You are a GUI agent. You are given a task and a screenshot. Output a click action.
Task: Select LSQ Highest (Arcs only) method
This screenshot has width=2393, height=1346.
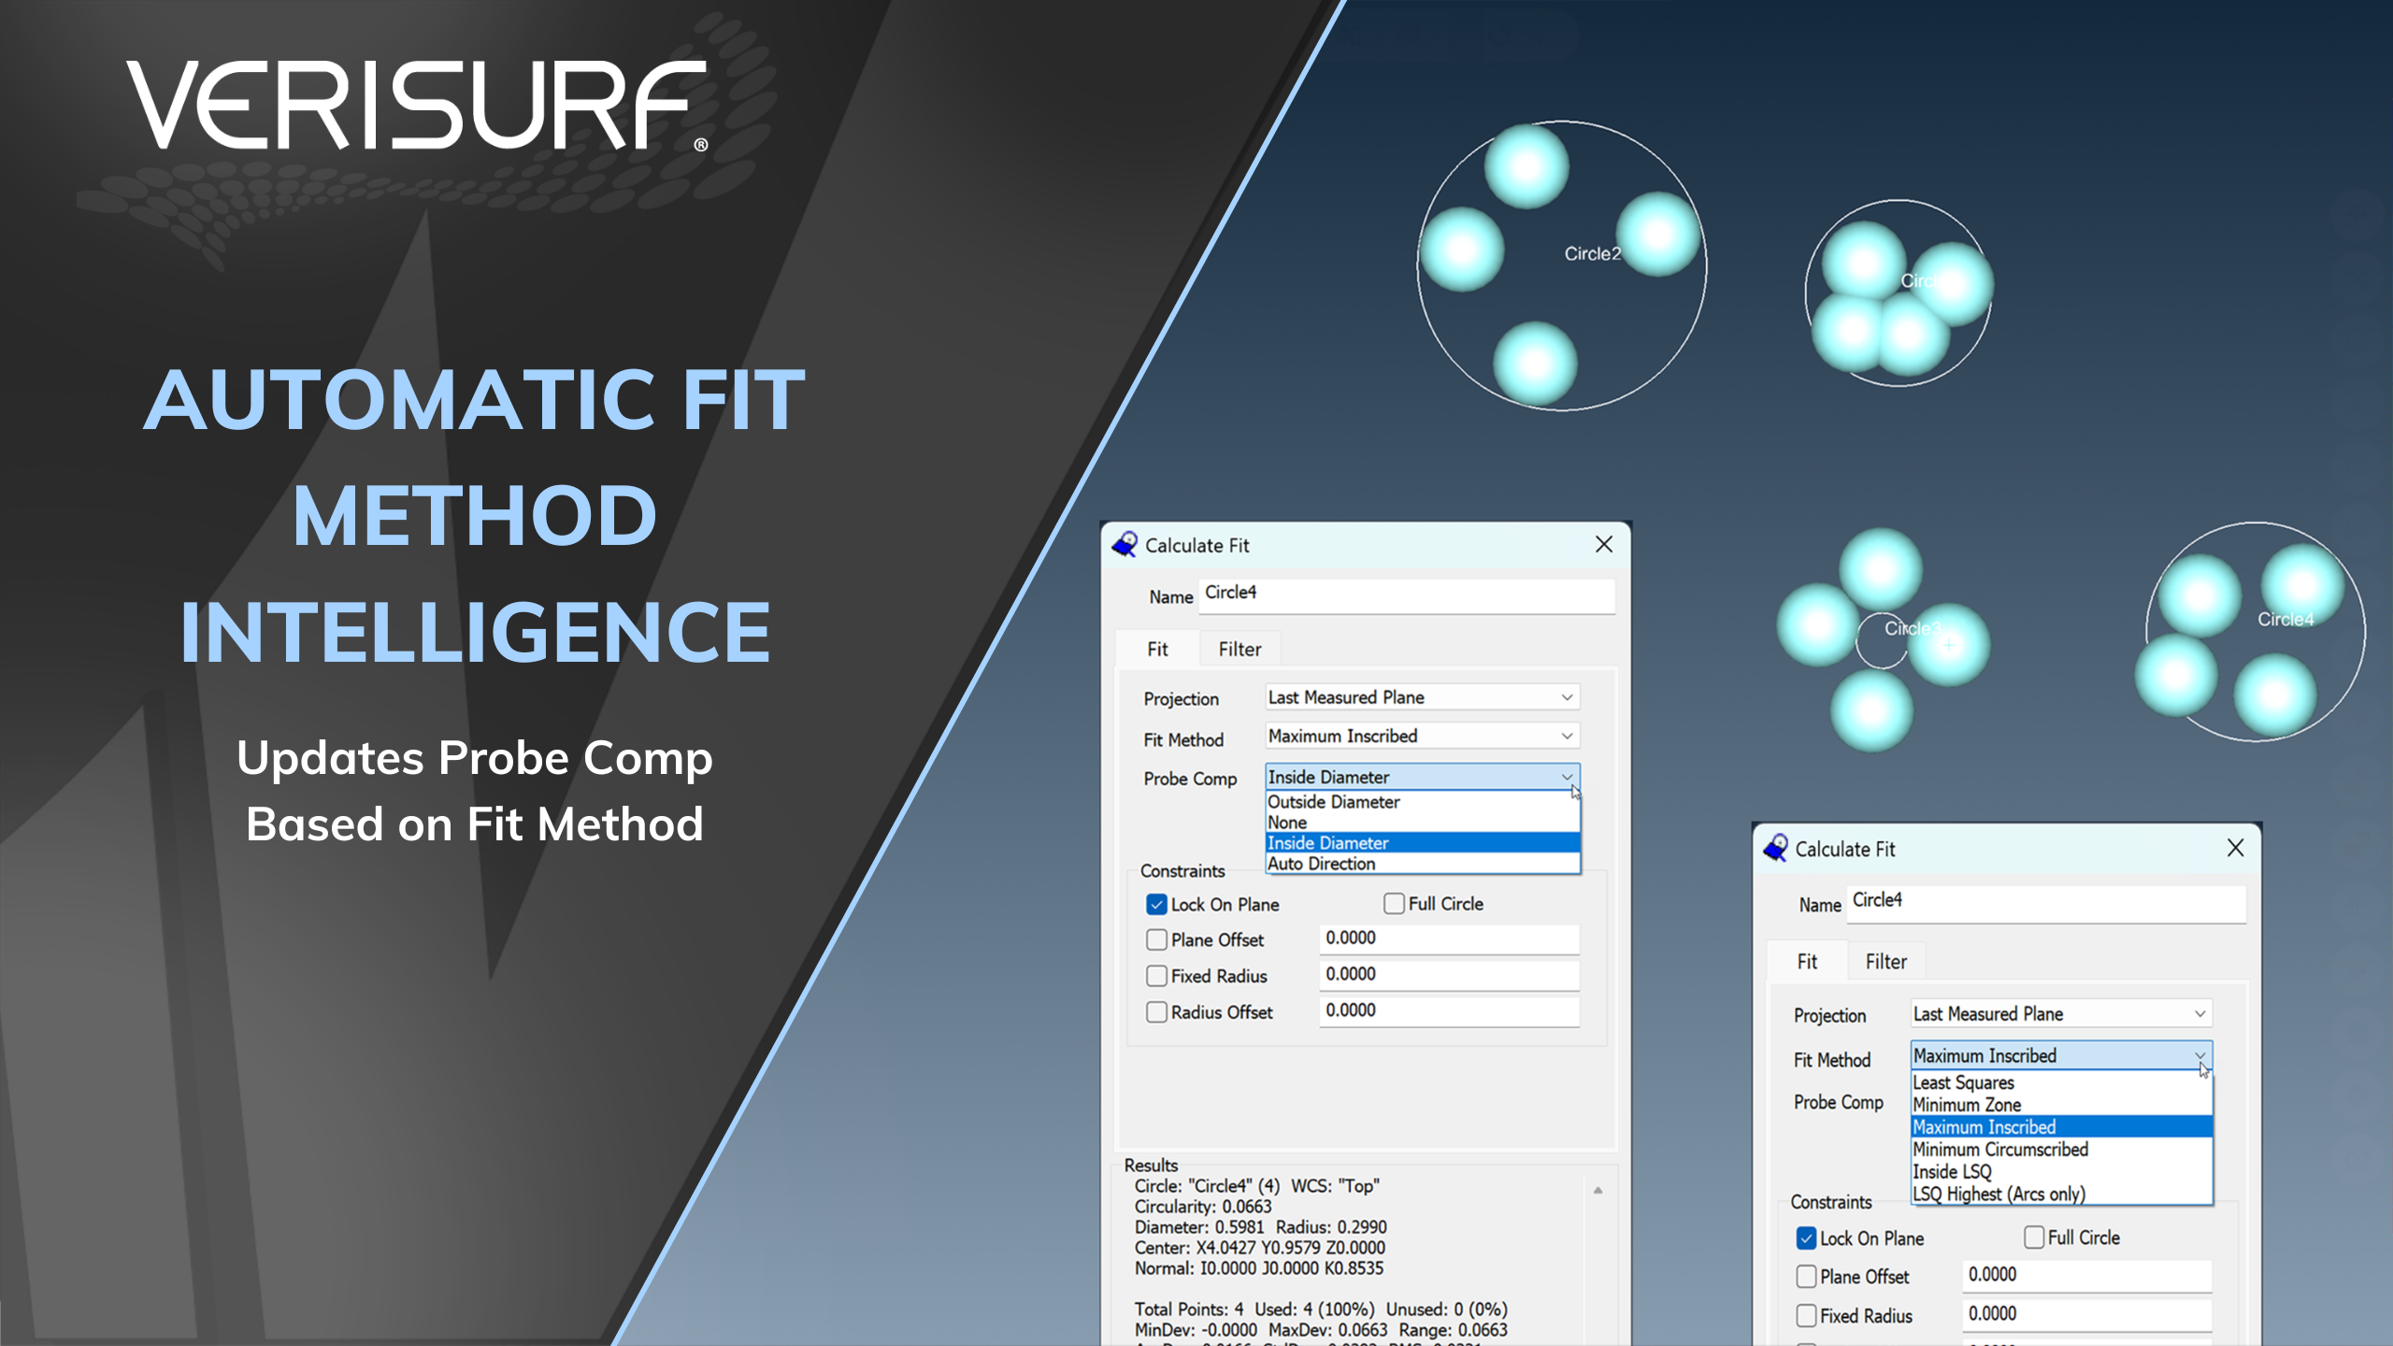(x=2061, y=1195)
